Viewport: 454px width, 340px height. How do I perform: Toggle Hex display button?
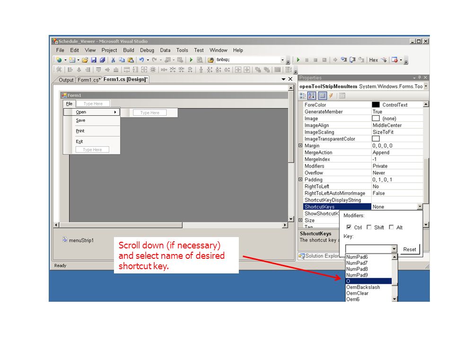coord(374,60)
